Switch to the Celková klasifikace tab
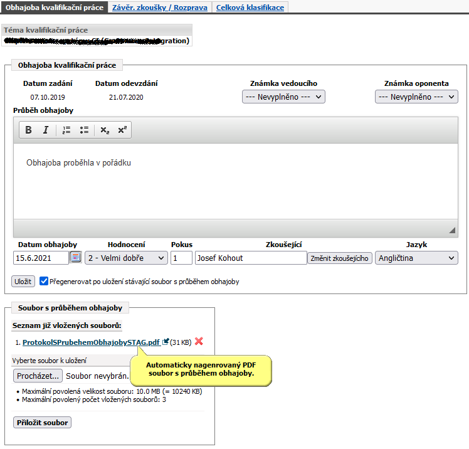Screen dimensions: 469x449 [x=250, y=8]
